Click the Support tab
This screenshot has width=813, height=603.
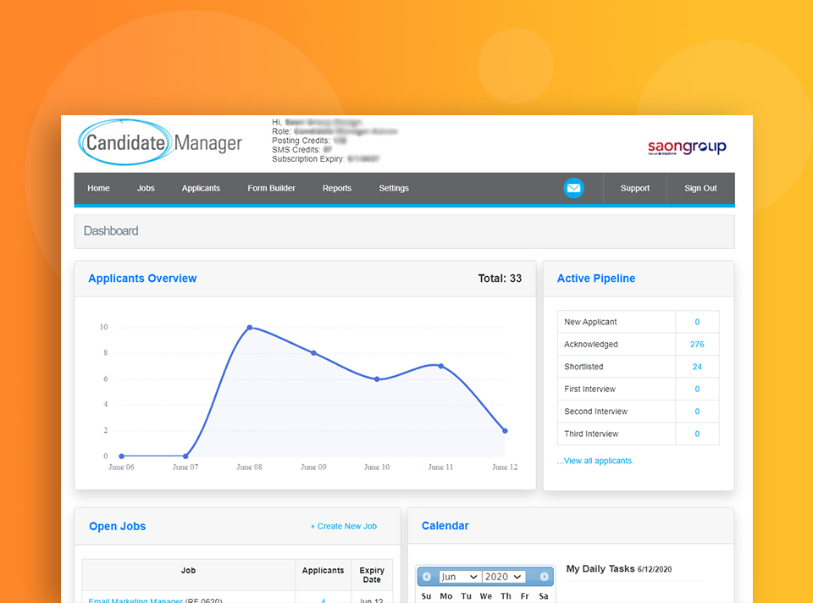634,188
